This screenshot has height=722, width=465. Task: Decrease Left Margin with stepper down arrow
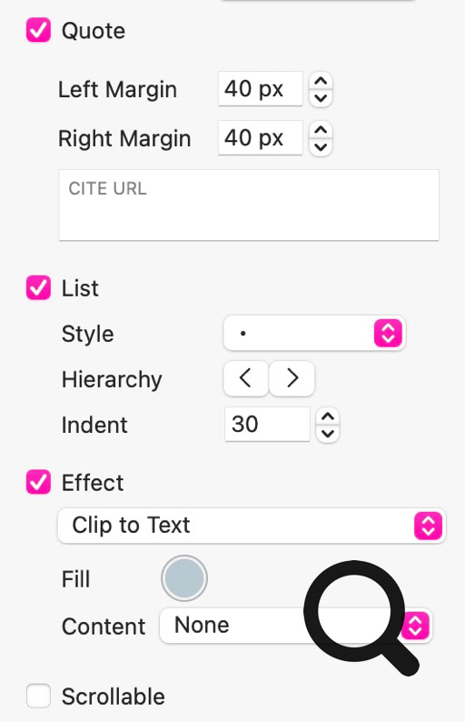coord(321,97)
